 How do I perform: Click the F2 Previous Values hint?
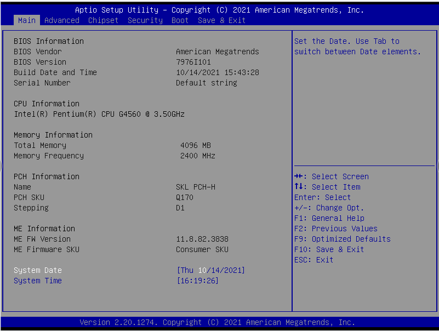(335, 229)
